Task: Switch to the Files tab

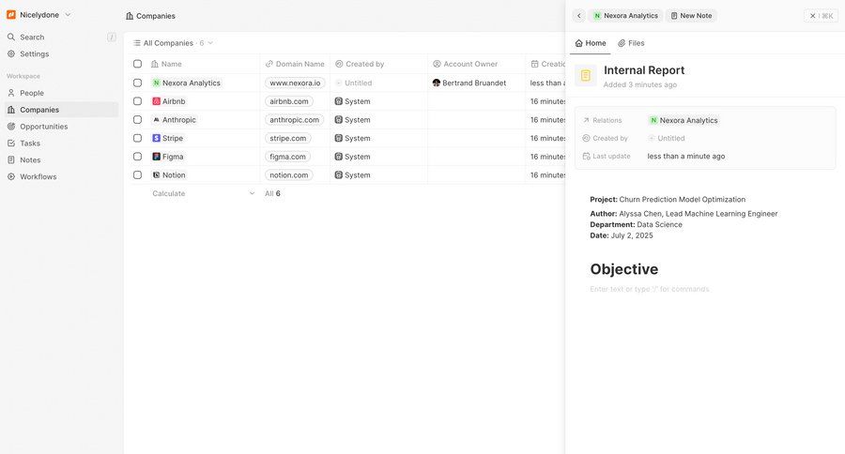Action: pos(631,43)
